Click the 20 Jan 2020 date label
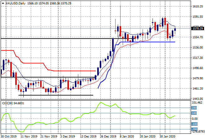 [x=148, y=137]
